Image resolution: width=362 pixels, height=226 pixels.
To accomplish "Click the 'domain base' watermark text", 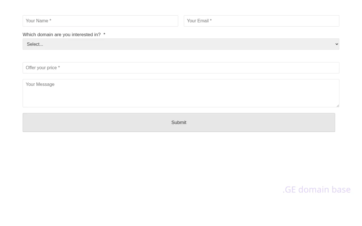I will pyautogui.click(x=324, y=190).
